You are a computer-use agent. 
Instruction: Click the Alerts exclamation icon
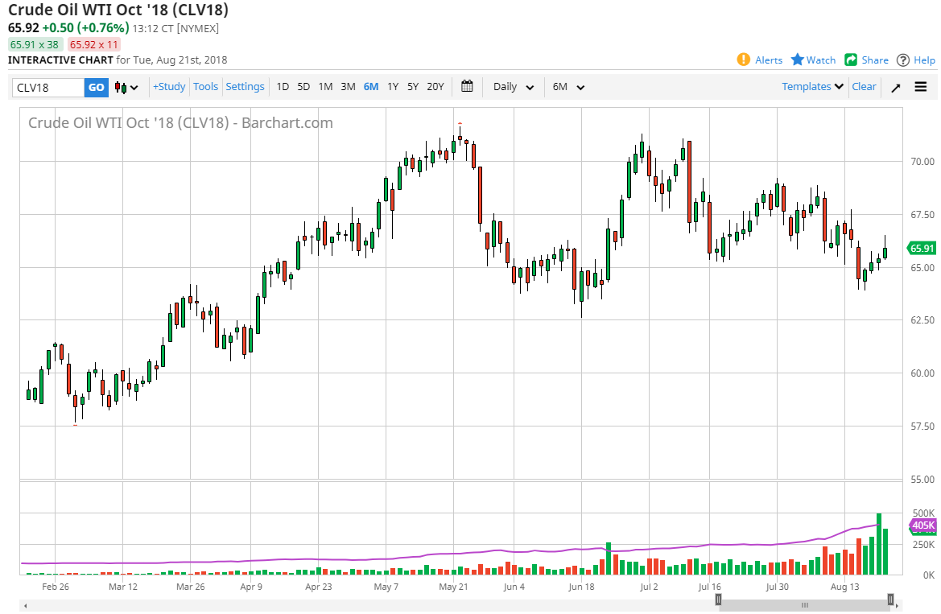tap(744, 60)
